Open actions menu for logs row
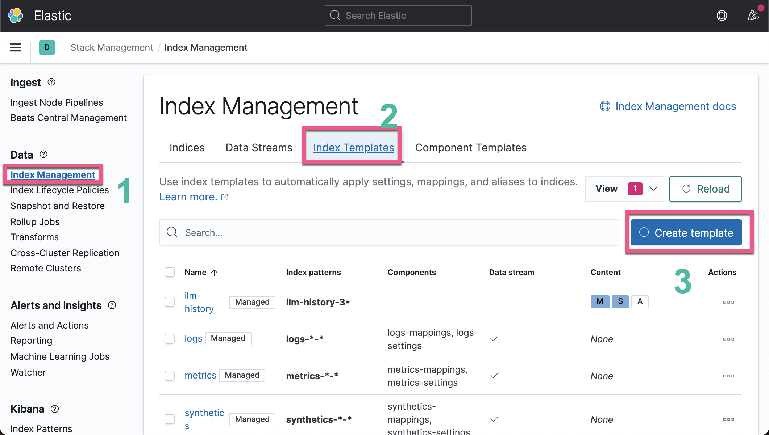769x435 pixels. click(728, 339)
